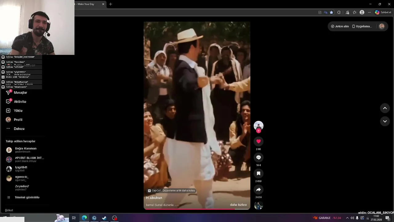Click the Uygulama... get-app button
The width and height of the screenshot is (394, 222).
362,26
